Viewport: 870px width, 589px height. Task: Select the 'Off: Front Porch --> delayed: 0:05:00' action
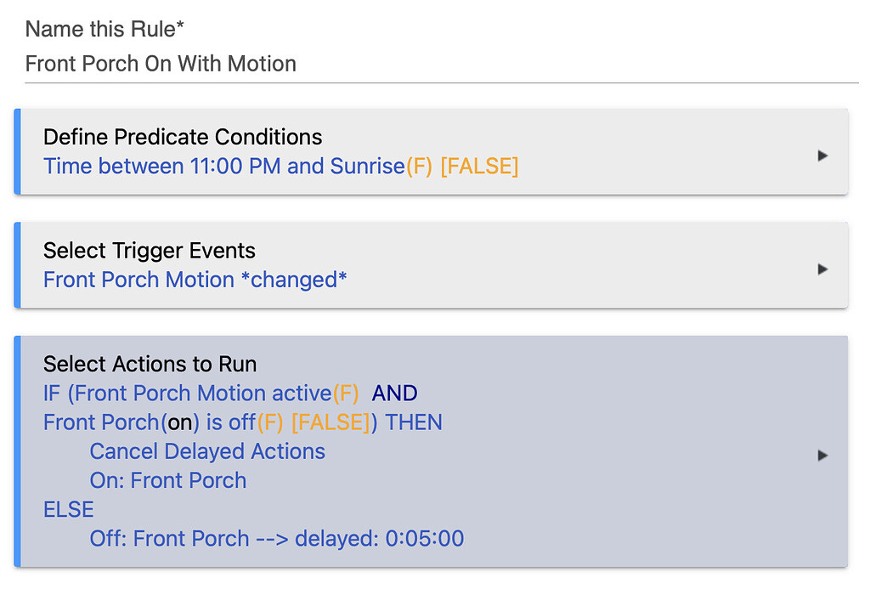point(277,538)
